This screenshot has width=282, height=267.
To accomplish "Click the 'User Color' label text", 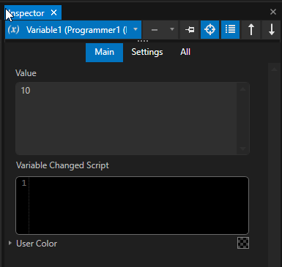I will tap(37, 244).
